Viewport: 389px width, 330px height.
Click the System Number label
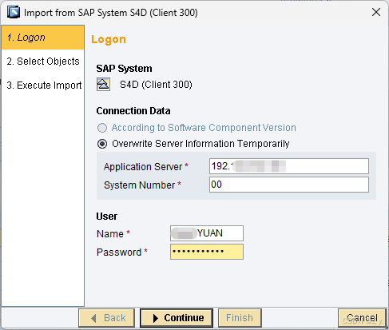click(x=139, y=185)
